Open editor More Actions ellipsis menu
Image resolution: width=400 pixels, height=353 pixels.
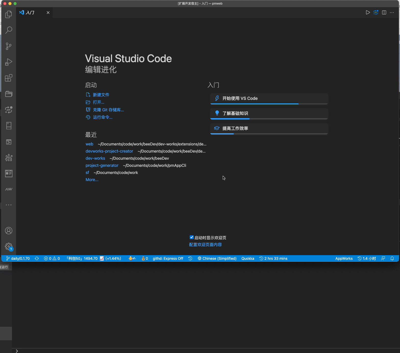pyautogui.click(x=392, y=12)
